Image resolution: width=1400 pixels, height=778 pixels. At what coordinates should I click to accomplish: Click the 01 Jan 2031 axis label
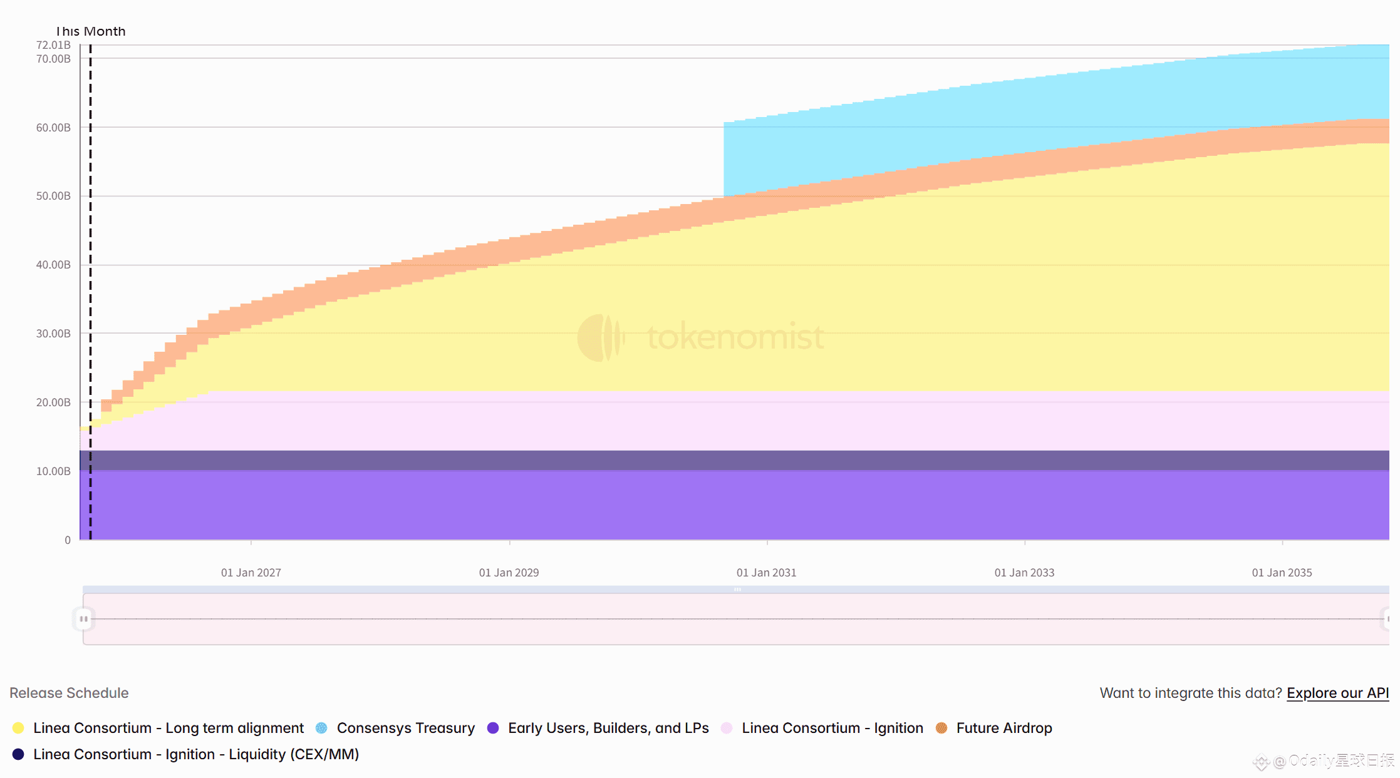[766, 573]
